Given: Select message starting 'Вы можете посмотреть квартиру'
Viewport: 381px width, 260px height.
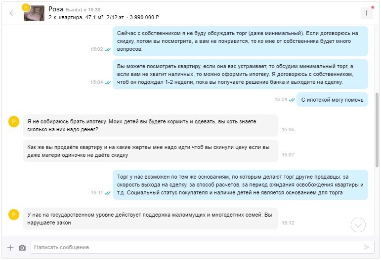Looking at the screenshot, I should click(240, 74).
